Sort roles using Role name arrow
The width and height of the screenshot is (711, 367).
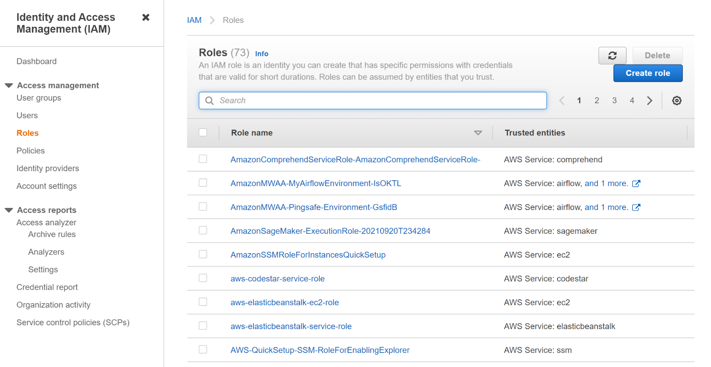click(478, 133)
